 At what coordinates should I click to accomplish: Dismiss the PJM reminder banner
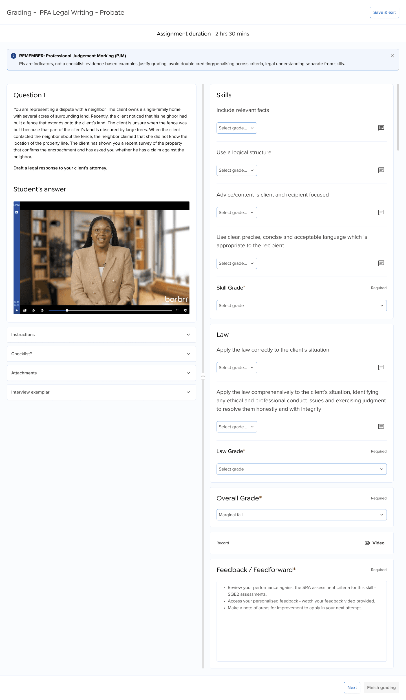click(392, 56)
